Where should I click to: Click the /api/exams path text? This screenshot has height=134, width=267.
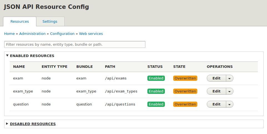pos(116,78)
